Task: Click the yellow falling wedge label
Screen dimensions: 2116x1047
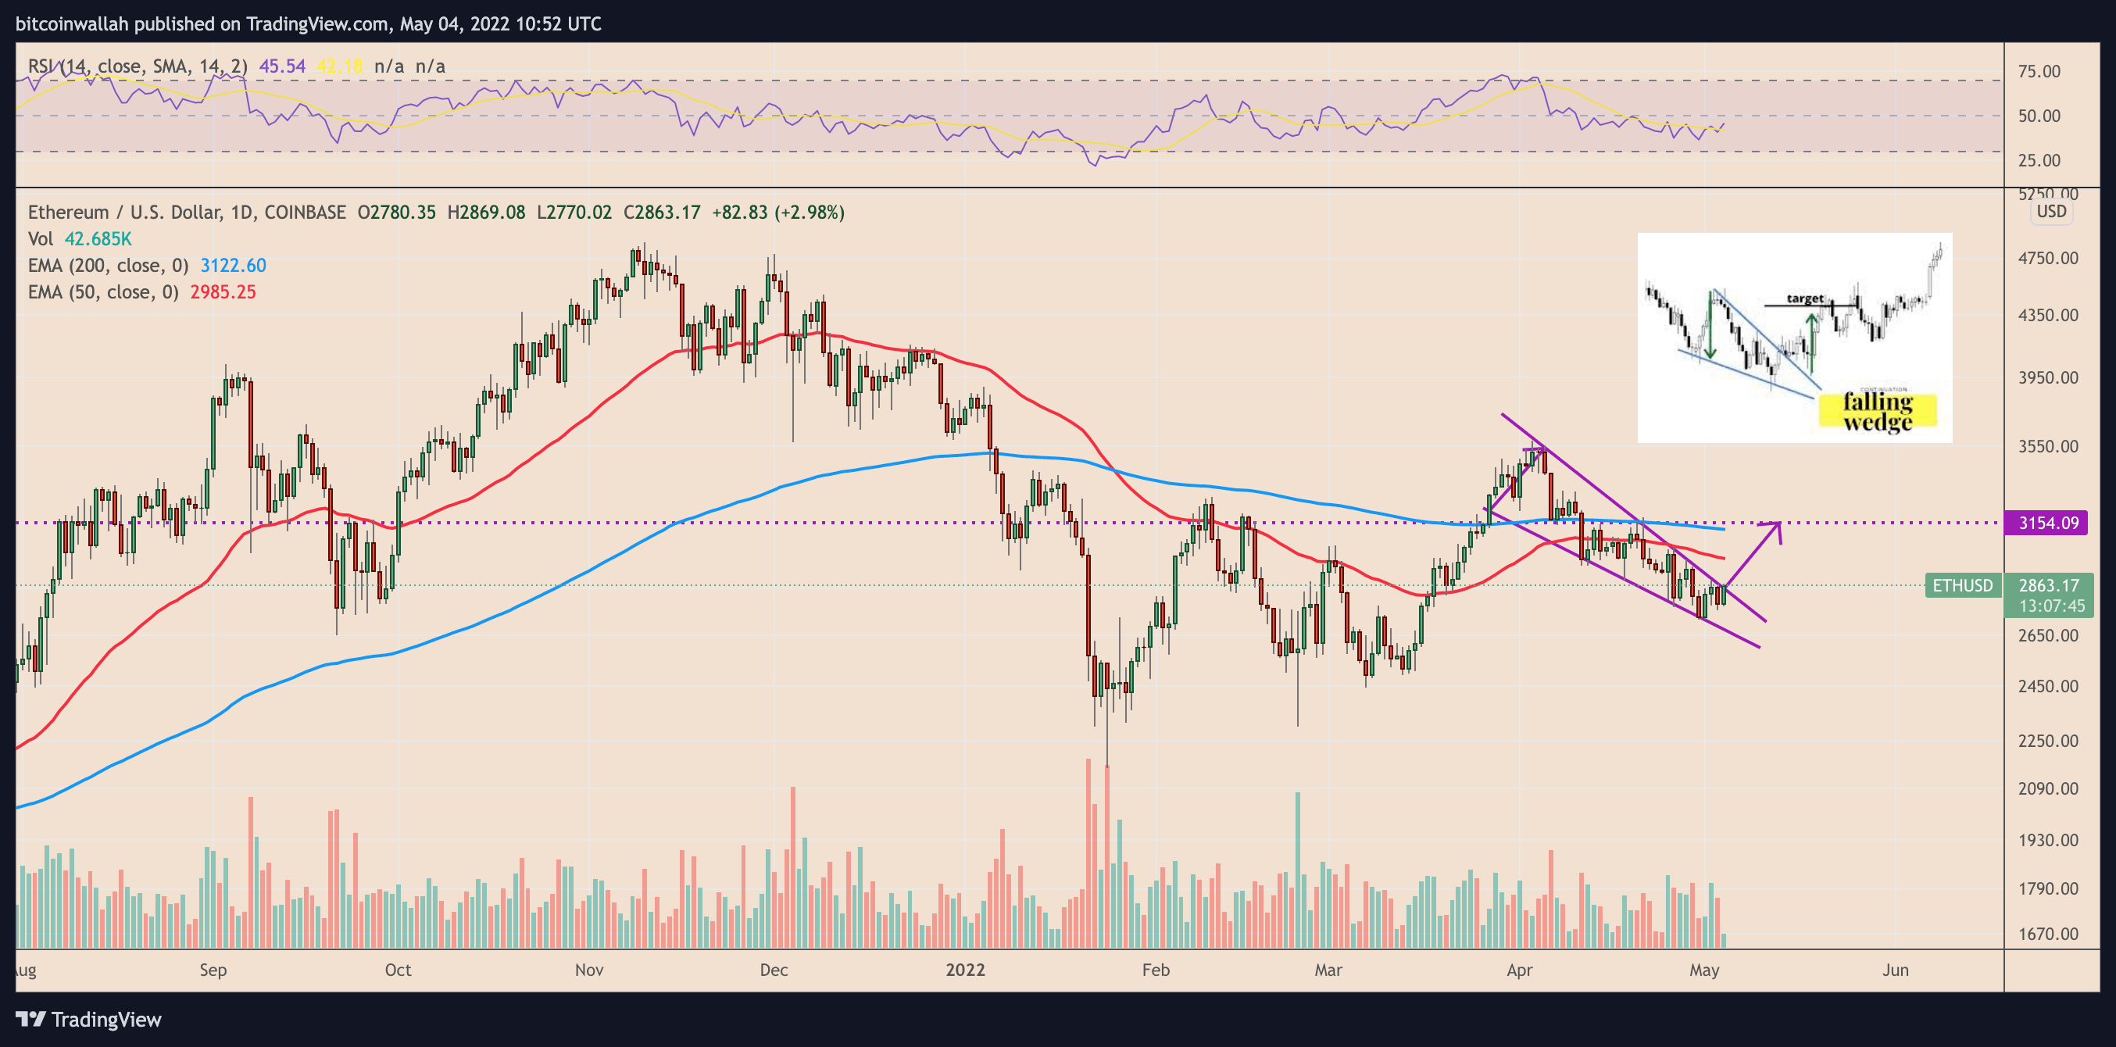Action: pyautogui.click(x=1877, y=412)
